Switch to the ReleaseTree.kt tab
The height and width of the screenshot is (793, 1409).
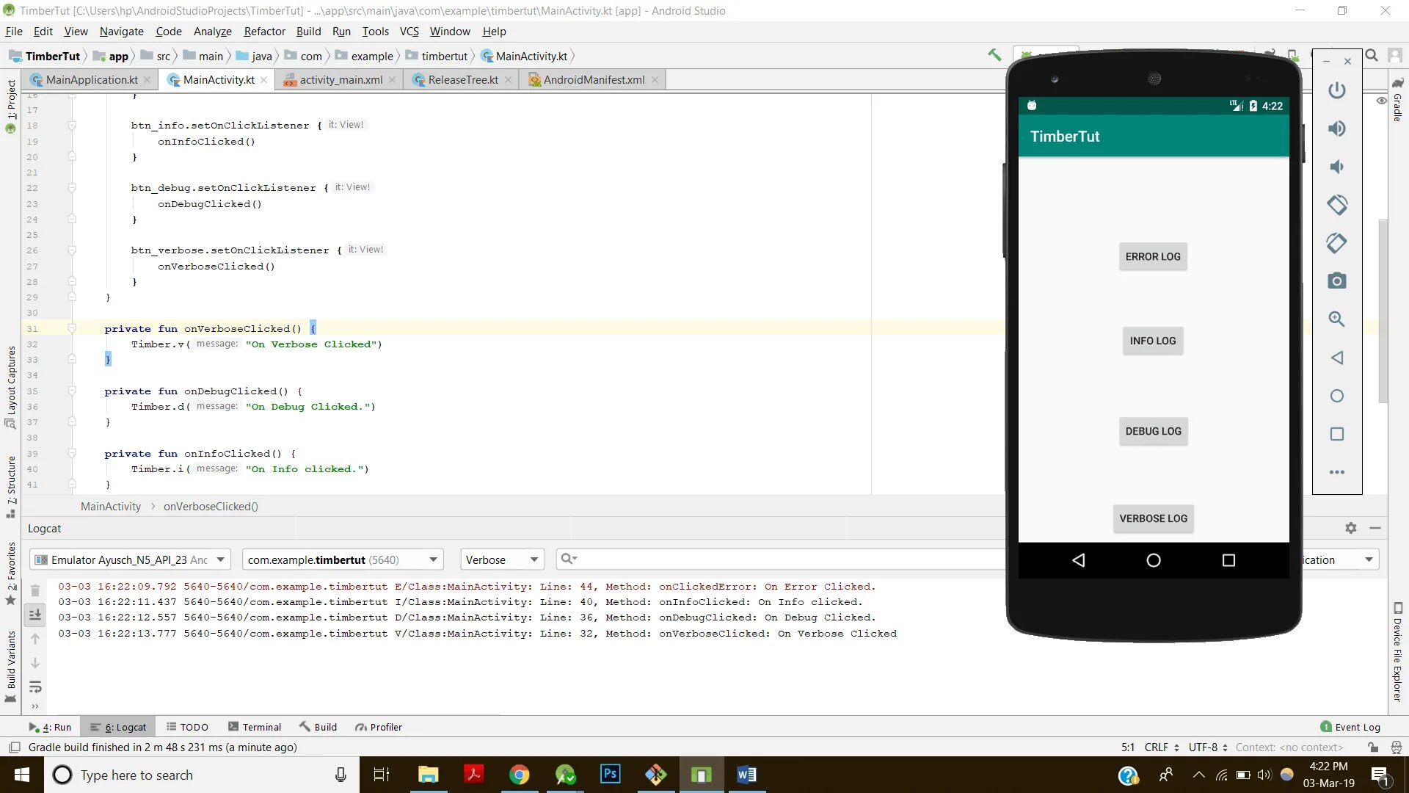click(462, 79)
